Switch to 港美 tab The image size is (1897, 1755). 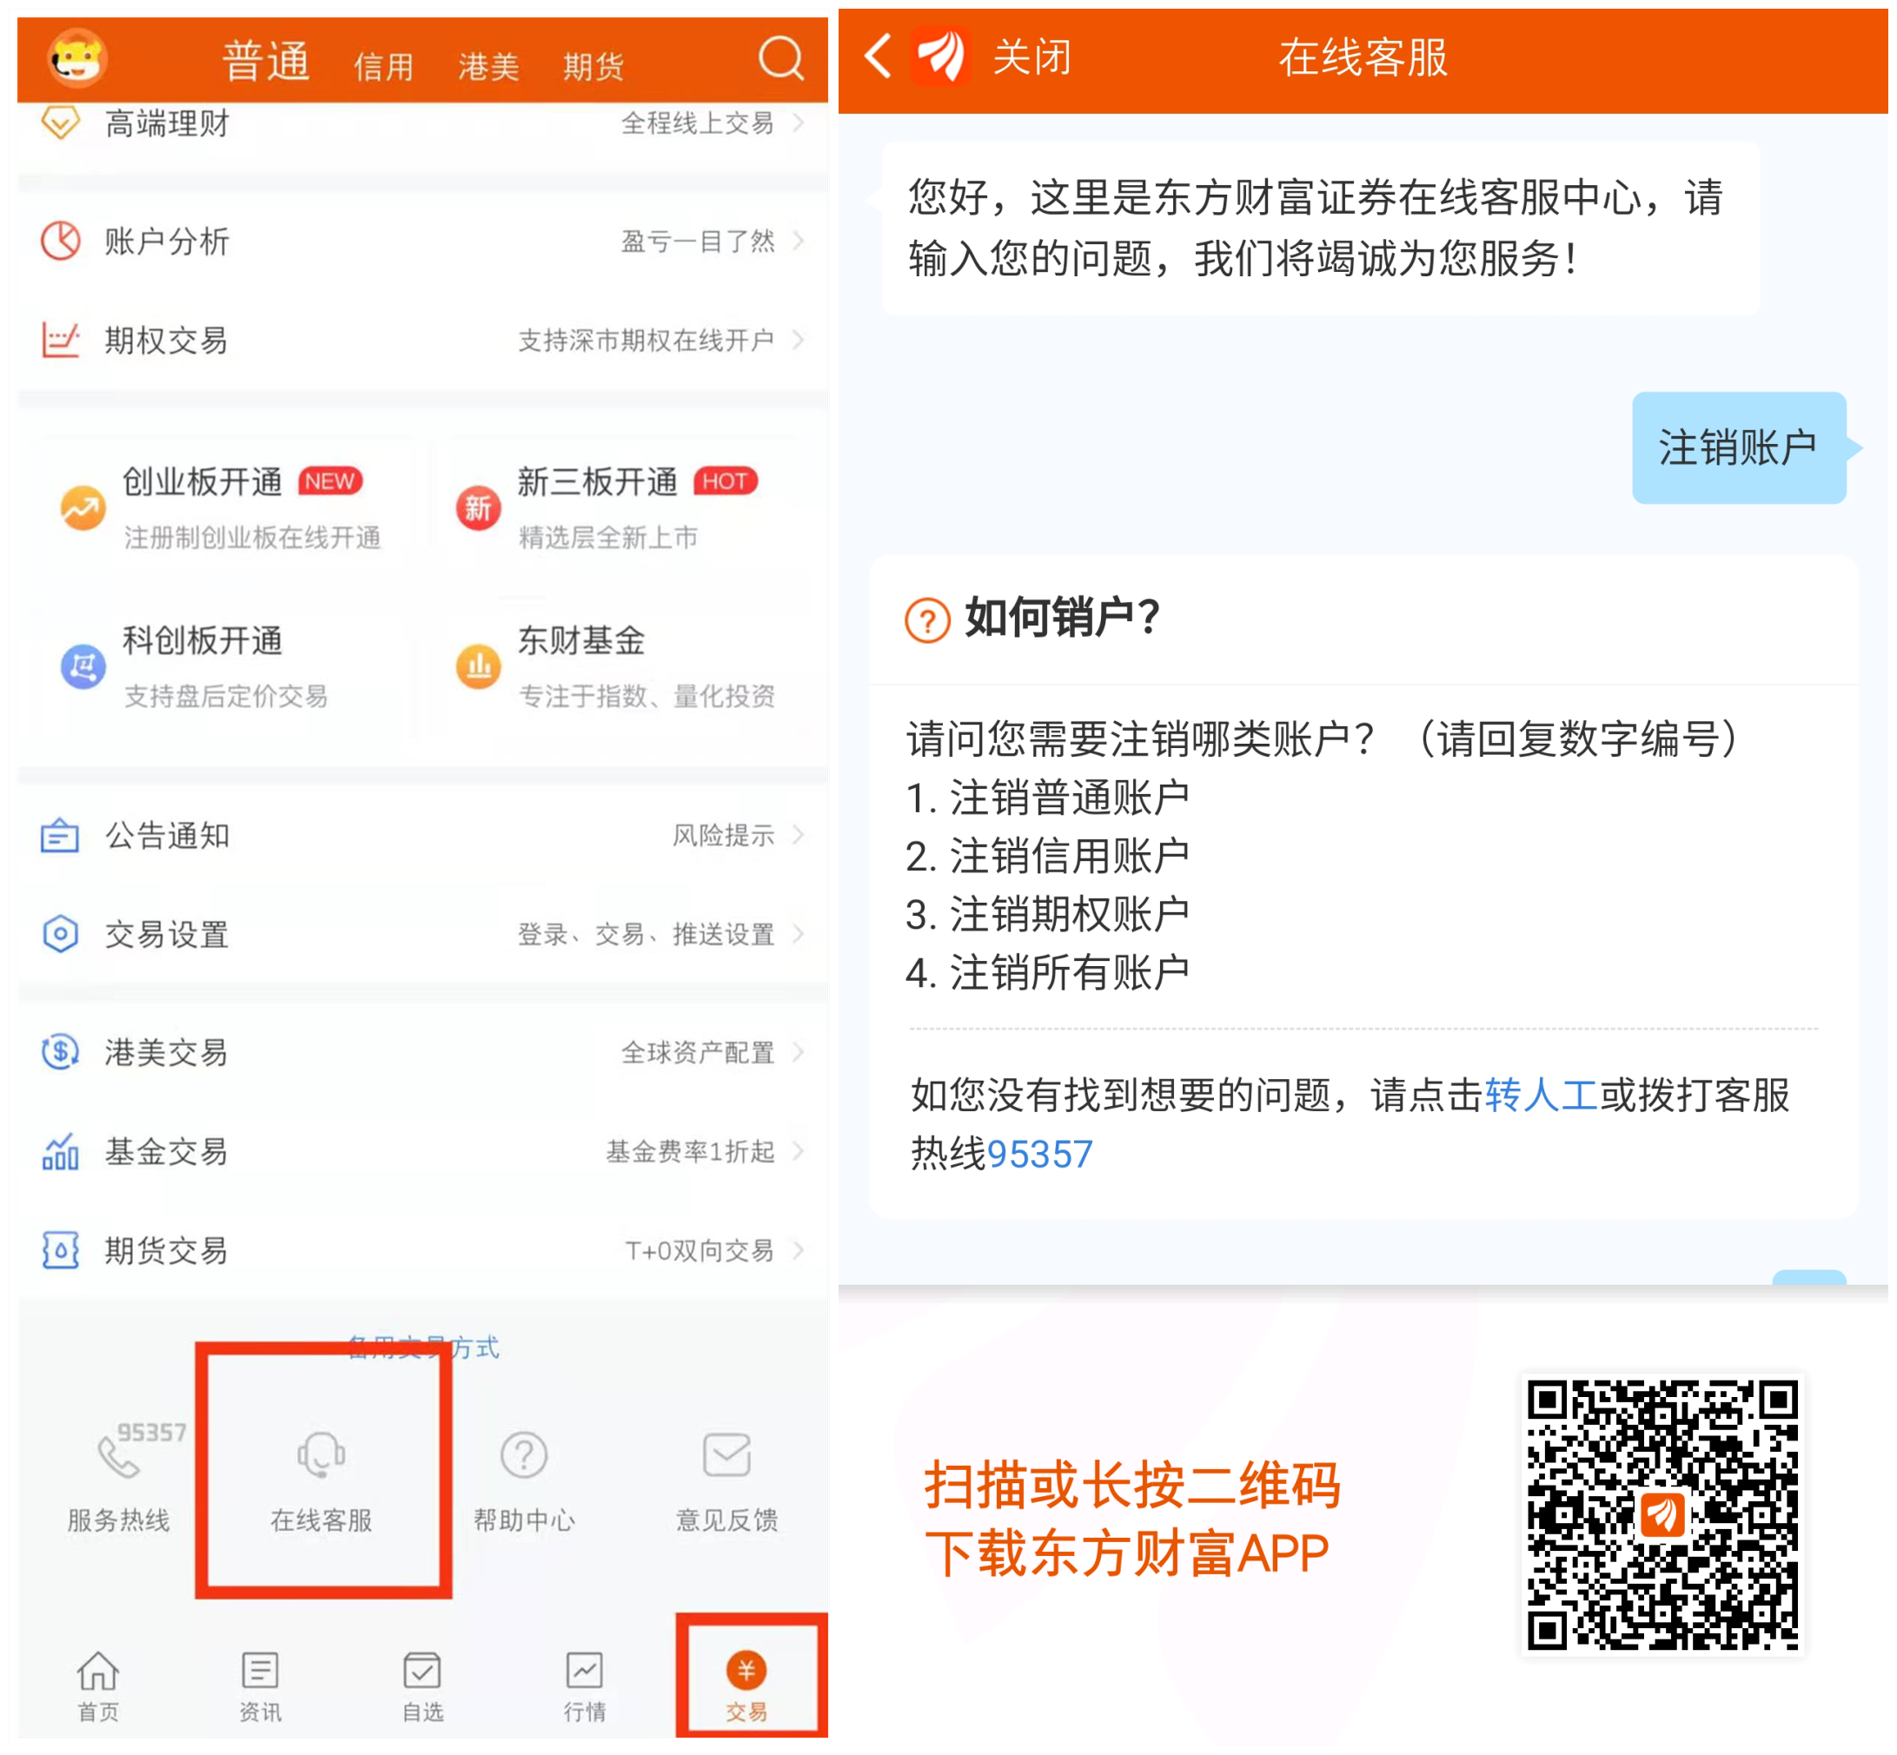pos(488,67)
